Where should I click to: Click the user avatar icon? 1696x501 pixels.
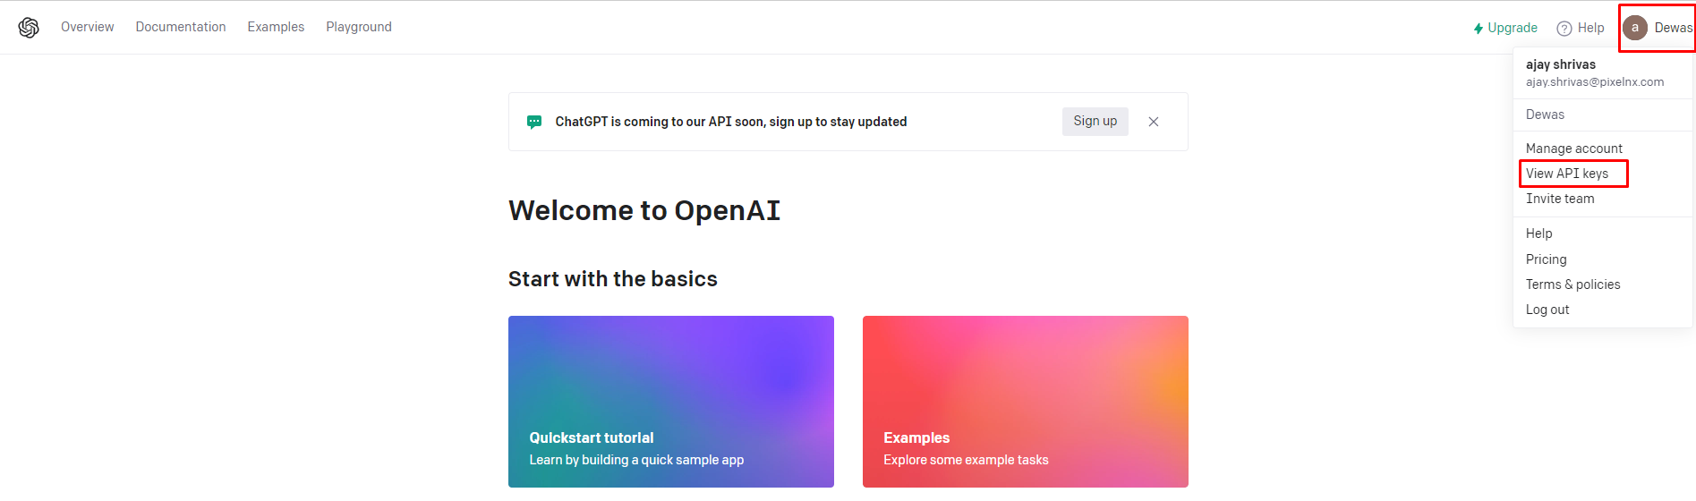(1635, 28)
